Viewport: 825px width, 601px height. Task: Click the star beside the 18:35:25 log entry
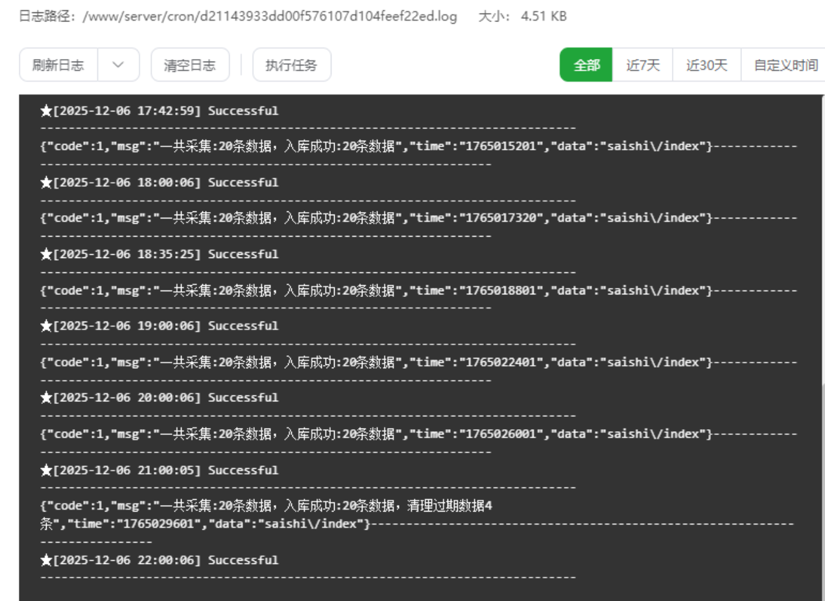46,254
